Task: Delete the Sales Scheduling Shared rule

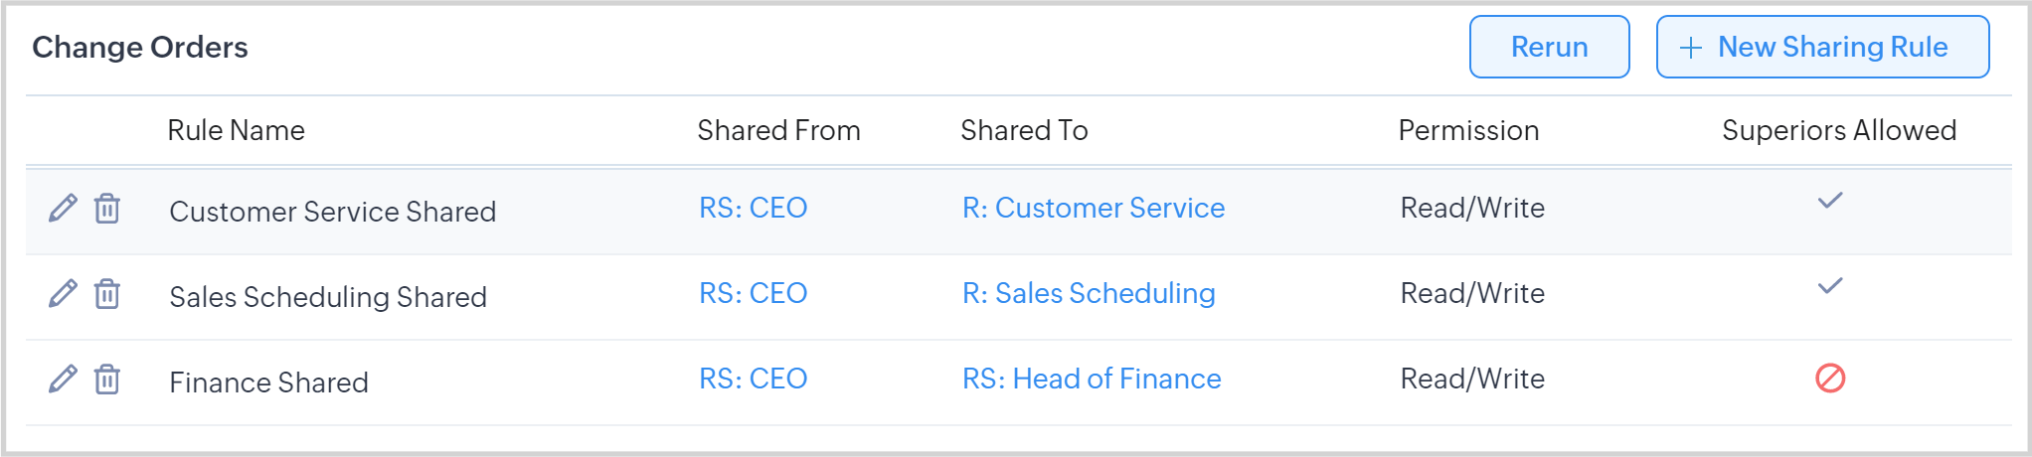Action: coord(107,294)
